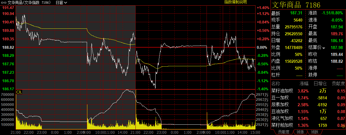The image size is (346, 135).
Task: Click the 外盘 value 14778409
Action: click(293, 47)
